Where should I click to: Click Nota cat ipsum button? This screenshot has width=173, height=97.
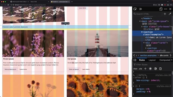click(x=74, y=69)
